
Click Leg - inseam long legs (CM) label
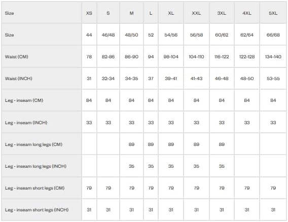coord(33,144)
